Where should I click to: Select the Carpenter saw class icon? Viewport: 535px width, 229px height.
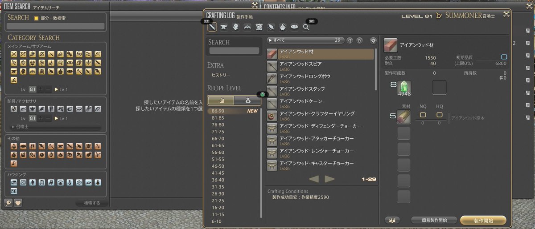(x=212, y=27)
